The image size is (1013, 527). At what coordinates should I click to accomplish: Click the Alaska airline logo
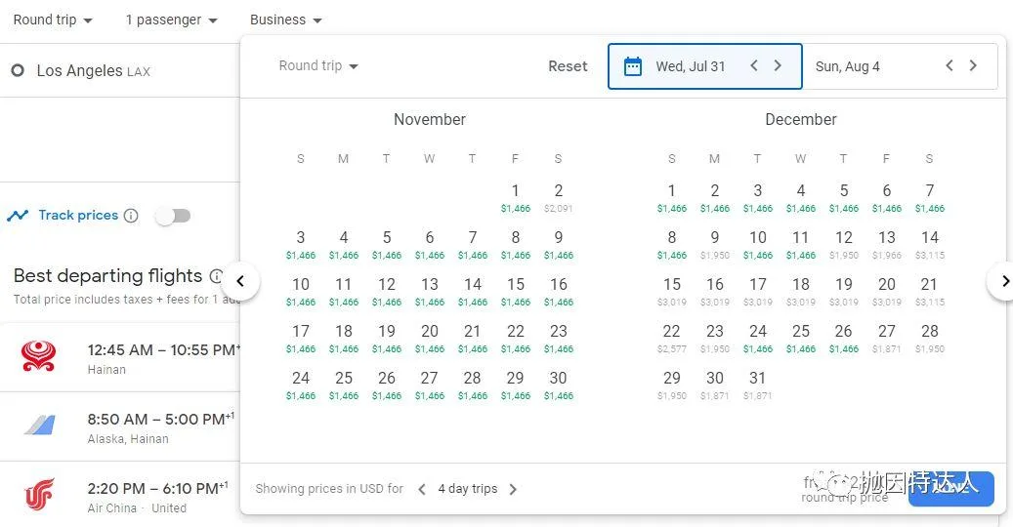tap(39, 426)
